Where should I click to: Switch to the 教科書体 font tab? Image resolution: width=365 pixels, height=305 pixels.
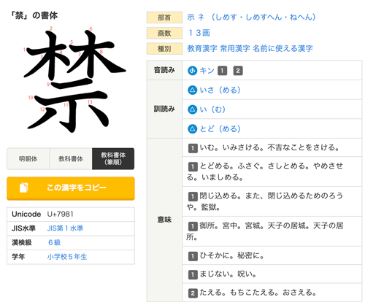(x=71, y=159)
